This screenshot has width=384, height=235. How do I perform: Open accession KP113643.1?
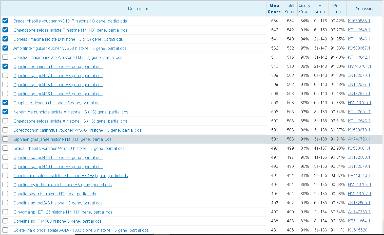[359, 39]
